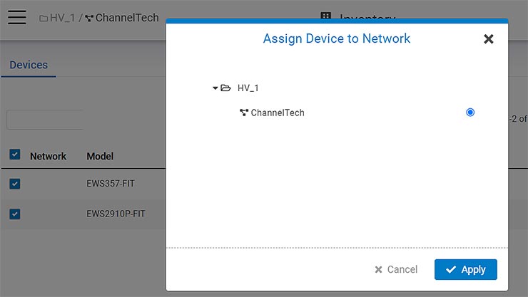Click the ChannelTech network icon in breadcrumb
Screen dimensions: 528x297
pyautogui.click(x=88, y=18)
